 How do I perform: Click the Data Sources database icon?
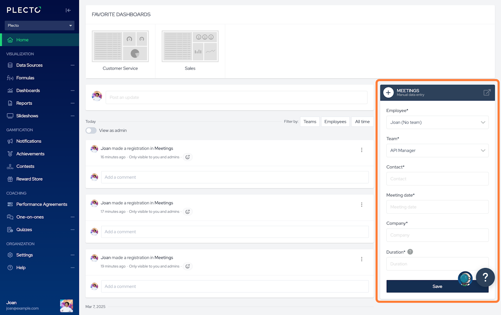coord(10,65)
